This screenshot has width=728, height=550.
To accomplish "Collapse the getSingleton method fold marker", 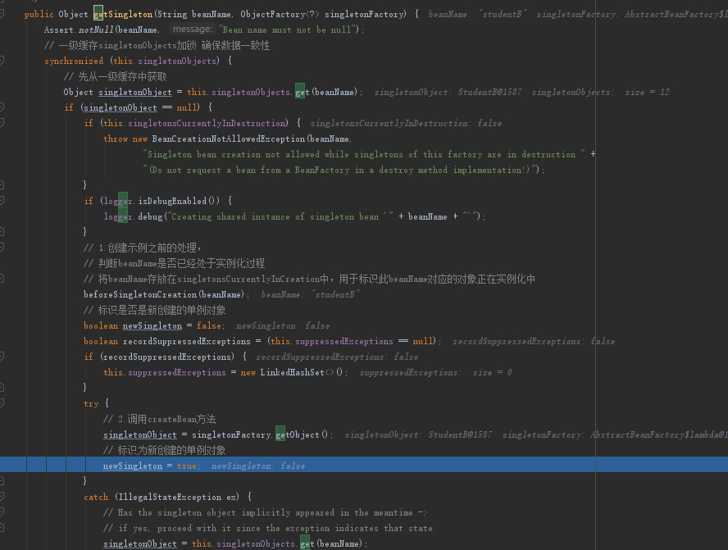I will pos(2,14).
